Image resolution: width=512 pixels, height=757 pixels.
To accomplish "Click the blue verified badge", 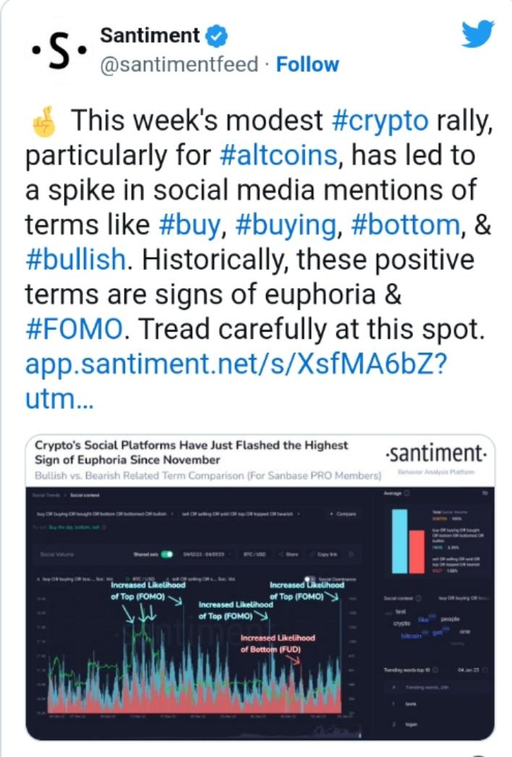I will coord(217,37).
